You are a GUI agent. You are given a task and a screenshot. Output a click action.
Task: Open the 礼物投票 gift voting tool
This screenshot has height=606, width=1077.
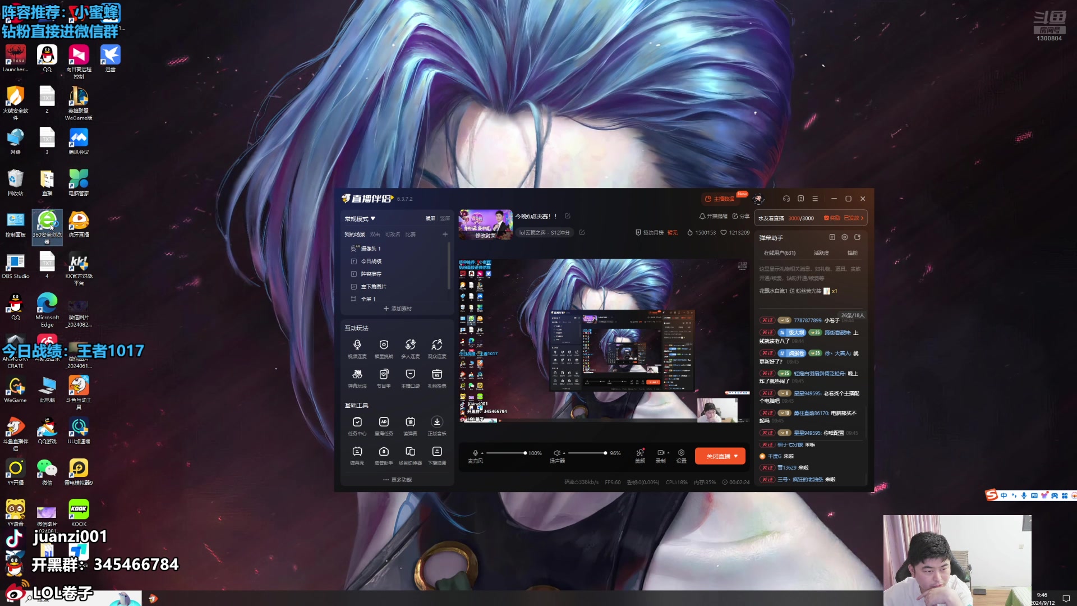pyautogui.click(x=437, y=375)
